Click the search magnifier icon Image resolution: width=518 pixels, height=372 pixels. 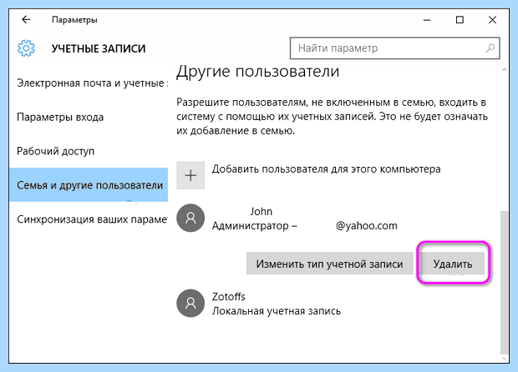point(490,48)
